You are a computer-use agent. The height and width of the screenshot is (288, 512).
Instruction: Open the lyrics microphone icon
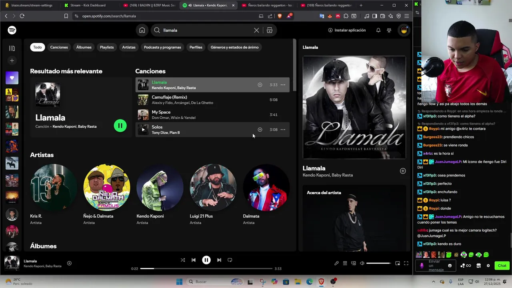pos(336,263)
